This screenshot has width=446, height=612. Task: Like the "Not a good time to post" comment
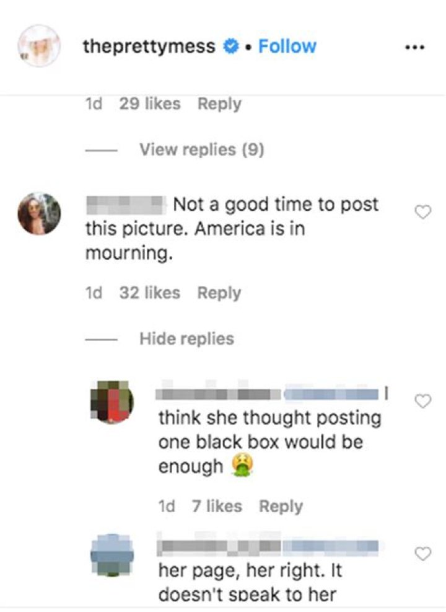[x=423, y=212]
